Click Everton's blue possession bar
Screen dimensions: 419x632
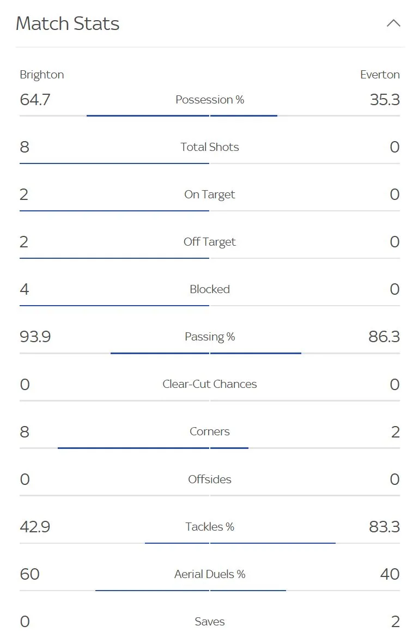click(x=244, y=116)
